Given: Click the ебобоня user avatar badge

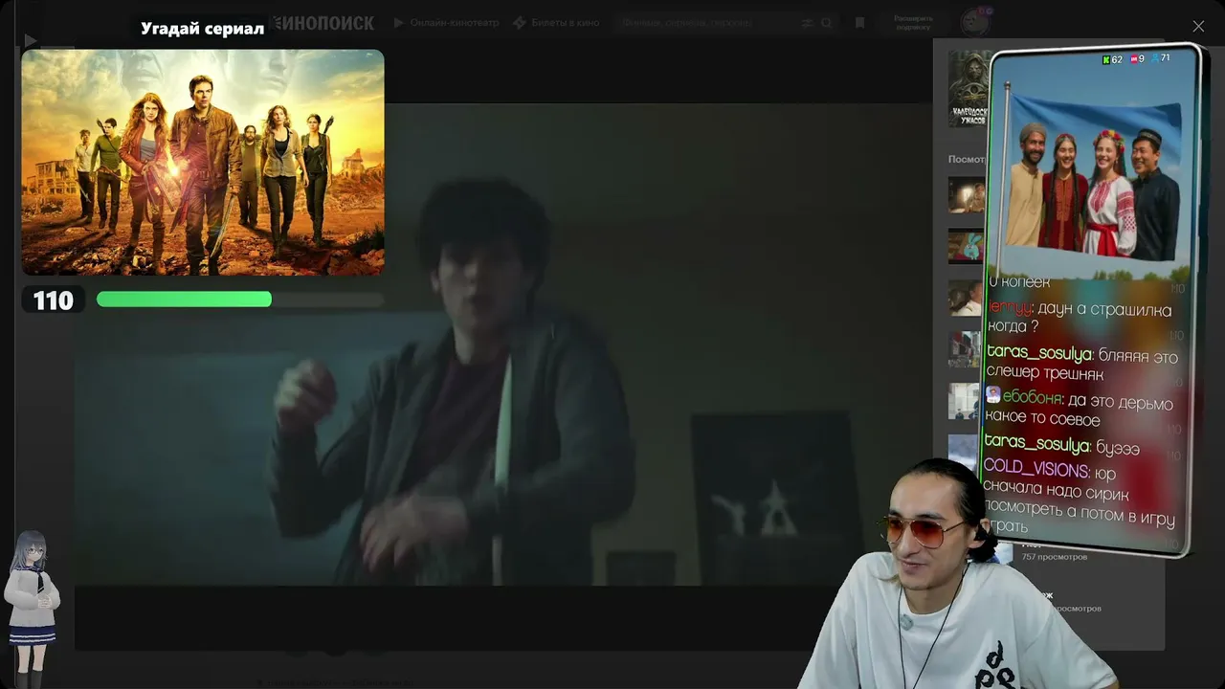Looking at the screenshot, I should tap(993, 394).
